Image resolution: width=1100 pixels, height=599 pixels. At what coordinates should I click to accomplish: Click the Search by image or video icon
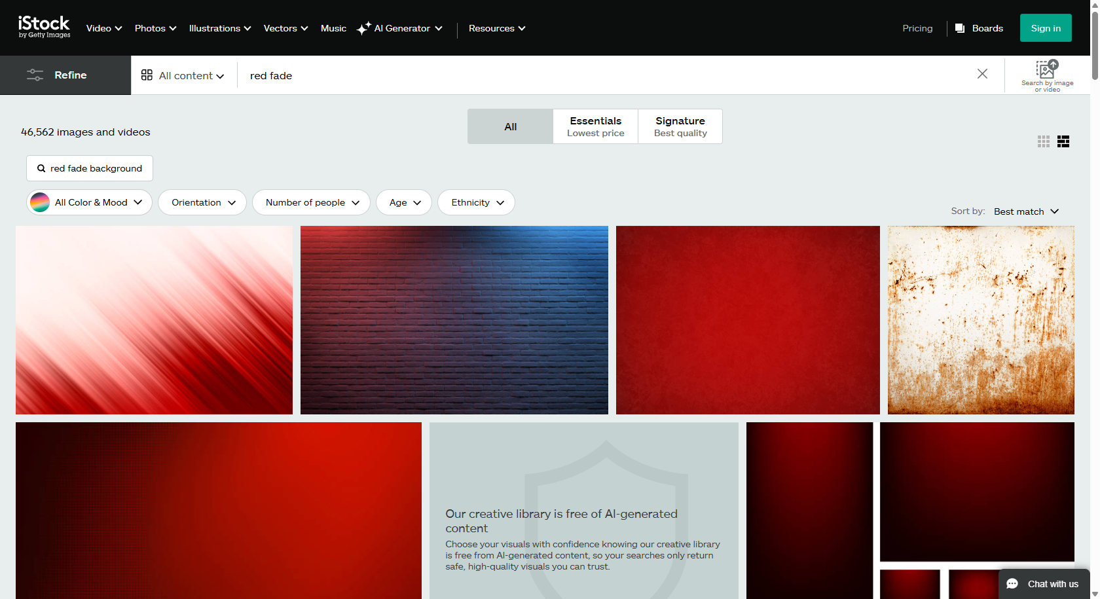[1046, 72]
